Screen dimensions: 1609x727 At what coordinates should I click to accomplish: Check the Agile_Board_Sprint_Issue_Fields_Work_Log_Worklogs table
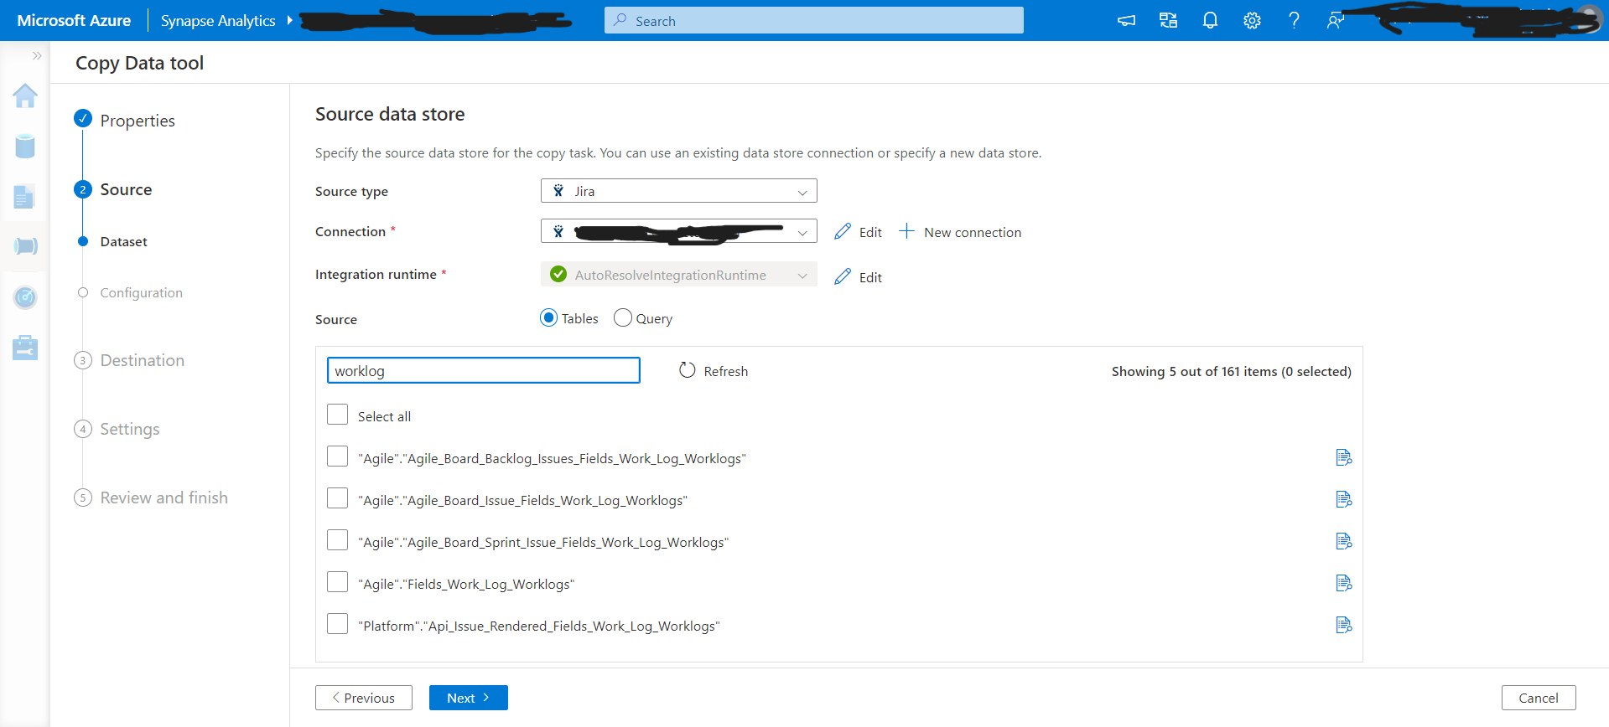[338, 540]
